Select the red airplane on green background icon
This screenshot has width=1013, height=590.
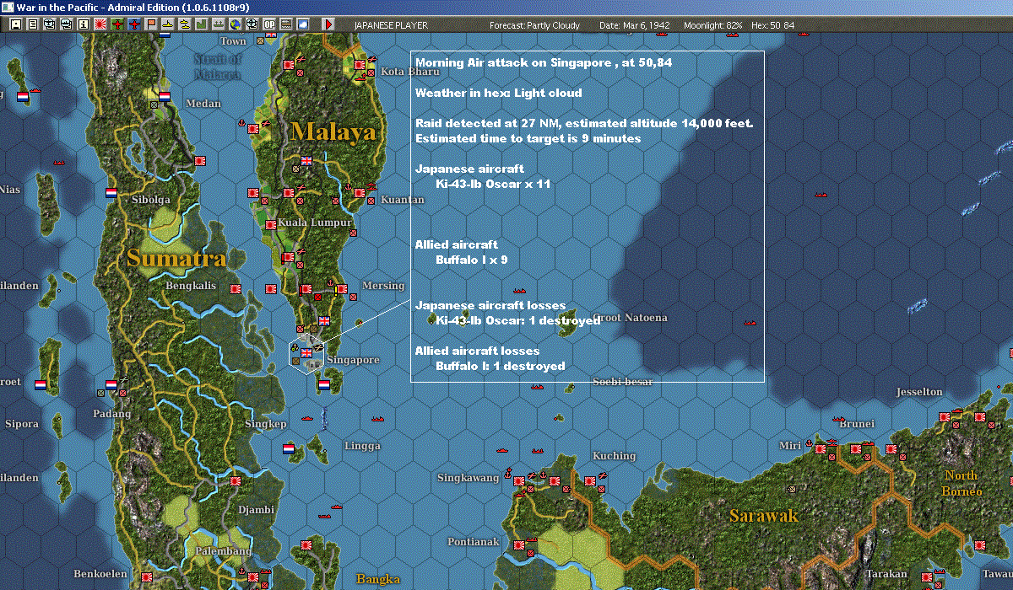(x=117, y=24)
